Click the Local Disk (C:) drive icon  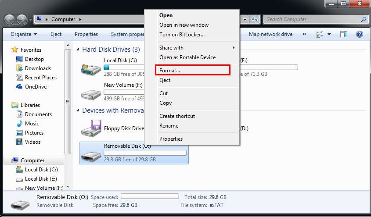[x=91, y=68]
